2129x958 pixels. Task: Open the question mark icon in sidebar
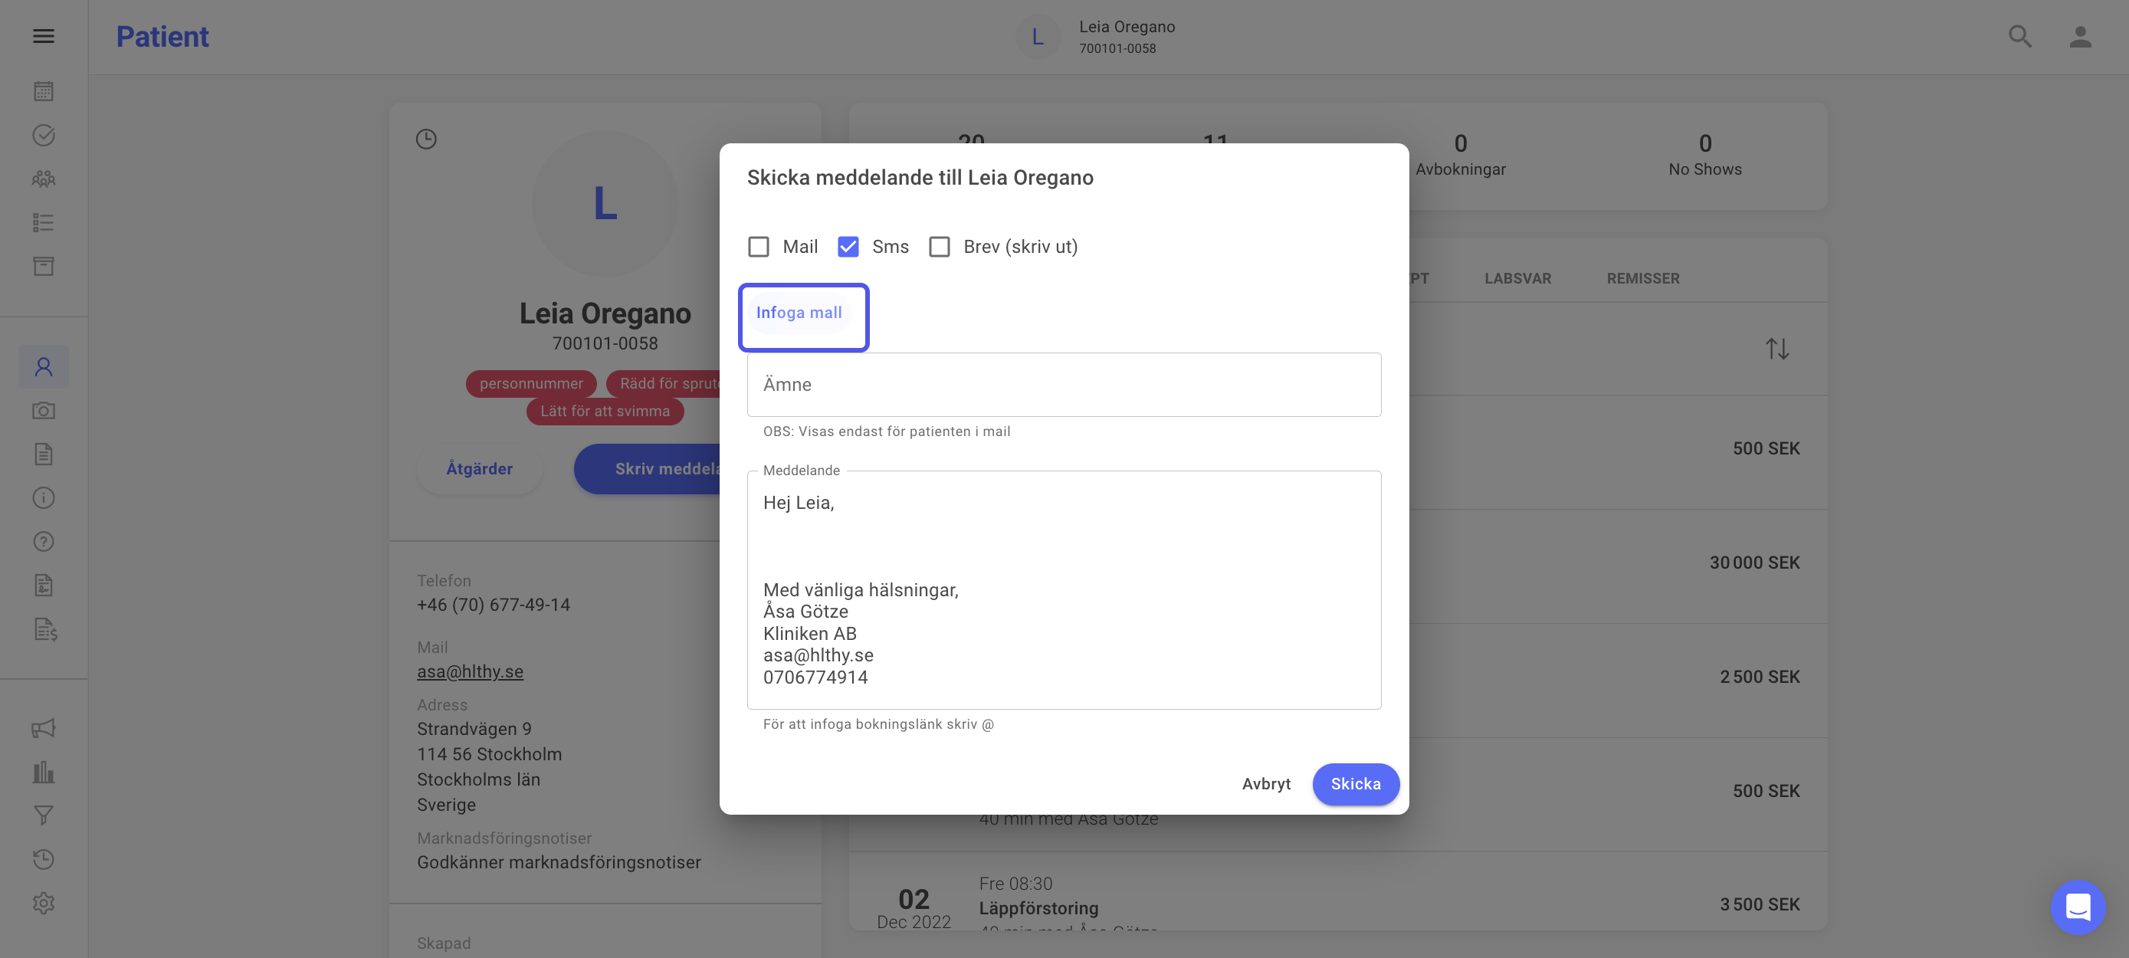[44, 541]
